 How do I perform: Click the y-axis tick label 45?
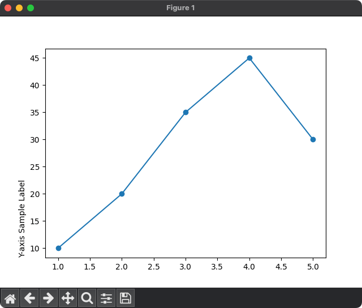click(x=35, y=58)
